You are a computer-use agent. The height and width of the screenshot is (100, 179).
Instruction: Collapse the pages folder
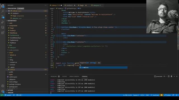point(8,52)
